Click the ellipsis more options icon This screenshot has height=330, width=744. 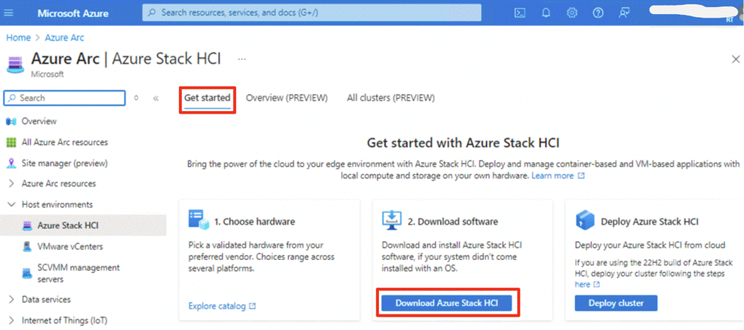[242, 59]
